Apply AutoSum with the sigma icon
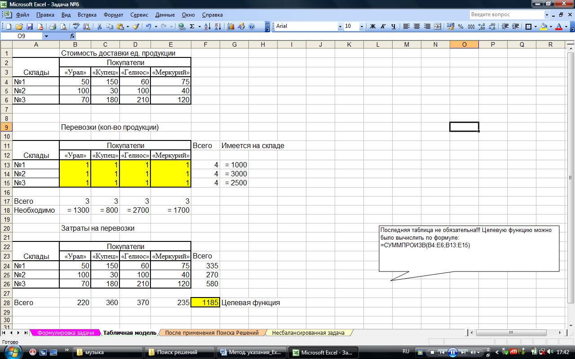The width and height of the screenshot is (575, 359). point(192,26)
